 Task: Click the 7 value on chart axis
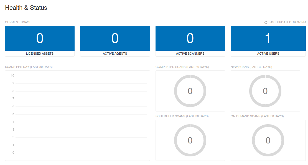13,98
